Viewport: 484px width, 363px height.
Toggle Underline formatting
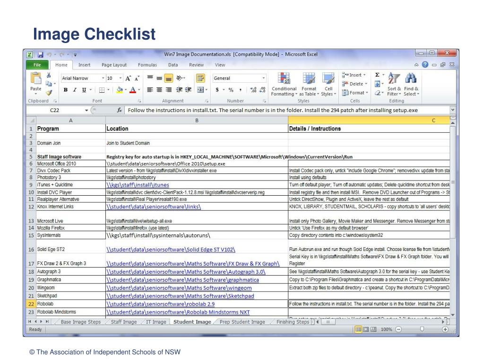[x=84, y=90]
